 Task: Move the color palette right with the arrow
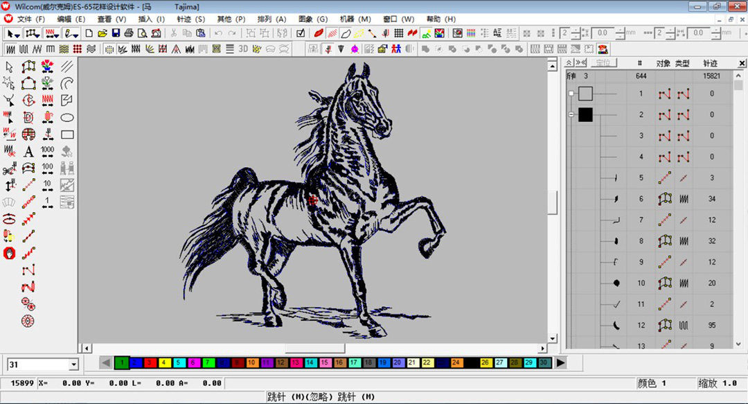coord(560,363)
